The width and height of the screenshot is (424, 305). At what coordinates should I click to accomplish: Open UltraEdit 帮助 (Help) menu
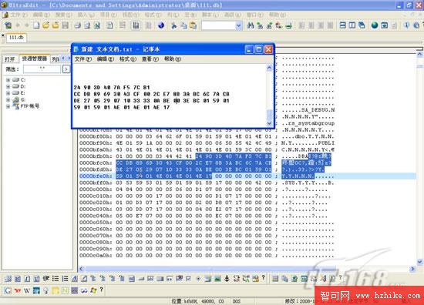pos(278,15)
